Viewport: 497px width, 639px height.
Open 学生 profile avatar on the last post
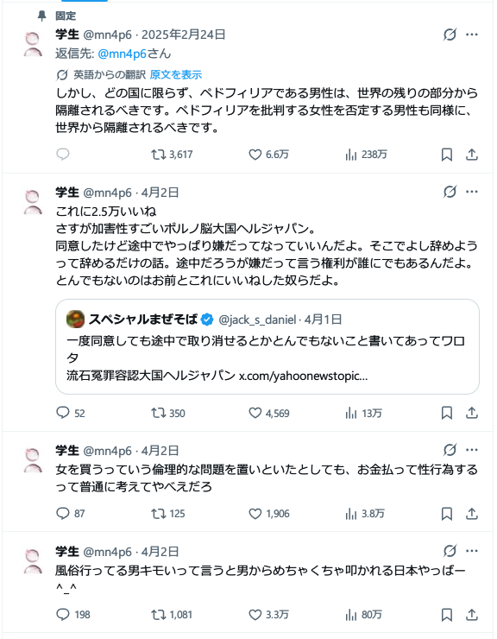point(33,561)
